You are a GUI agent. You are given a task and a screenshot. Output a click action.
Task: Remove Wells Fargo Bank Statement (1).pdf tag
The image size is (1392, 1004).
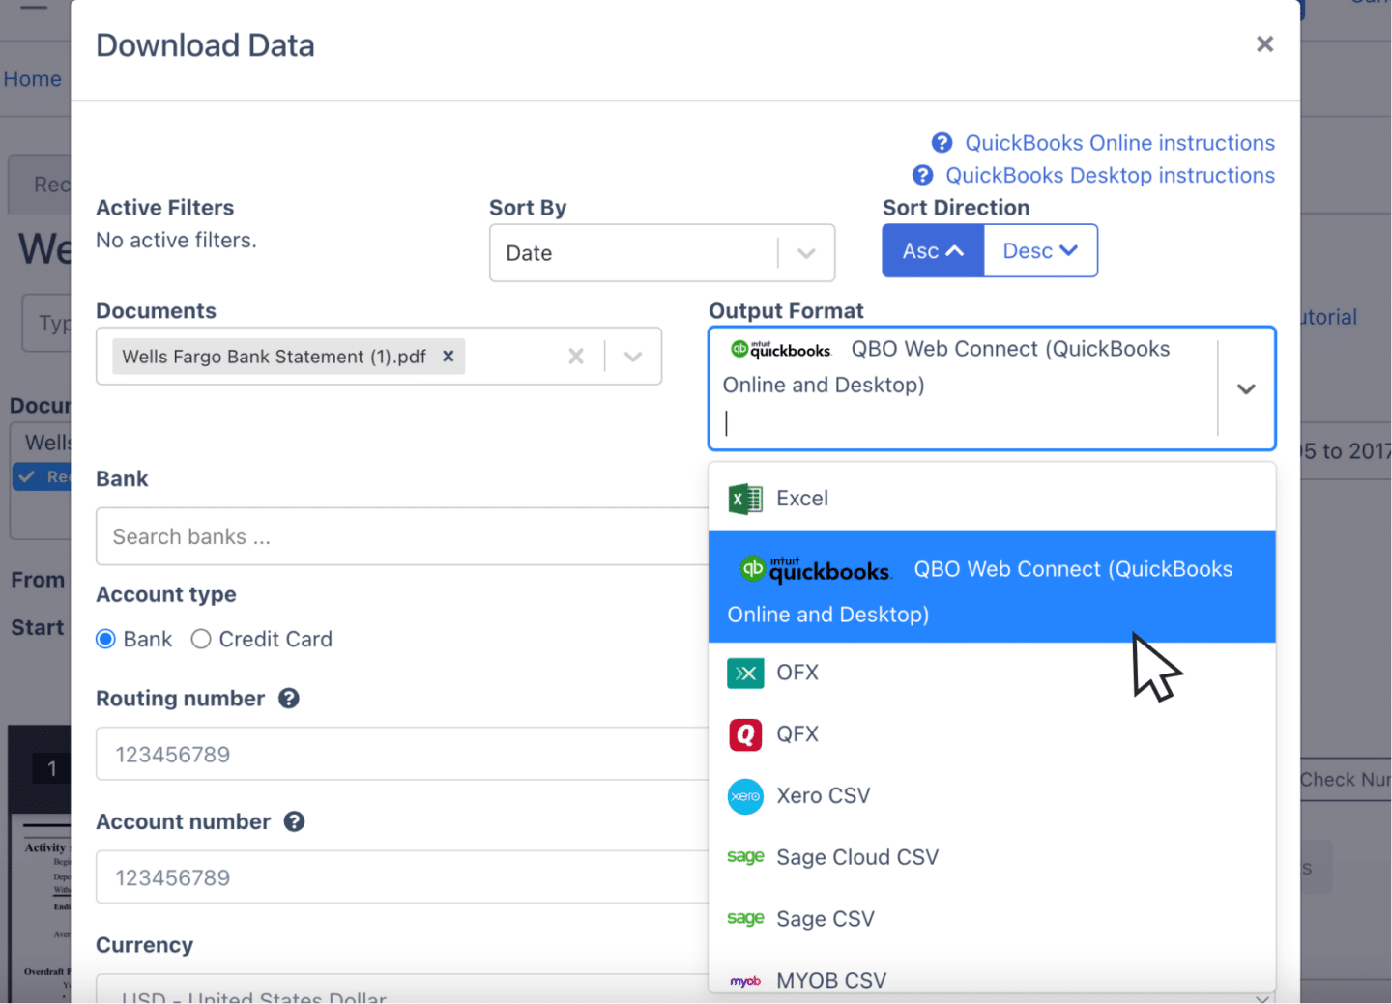pos(449,357)
